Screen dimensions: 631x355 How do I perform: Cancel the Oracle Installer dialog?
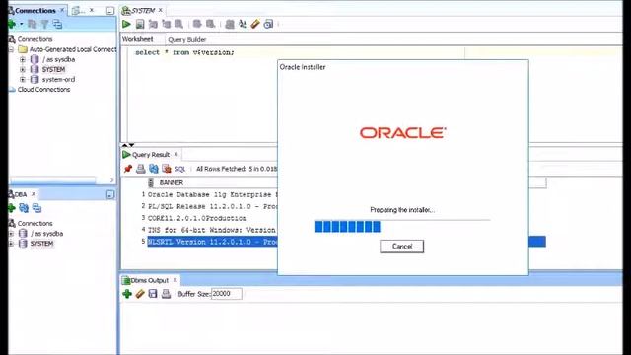[401, 247]
